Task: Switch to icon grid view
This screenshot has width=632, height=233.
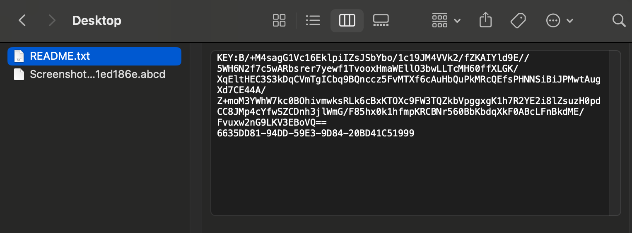Action: [x=279, y=20]
